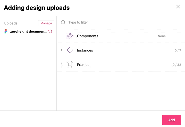The height and width of the screenshot is (127, 185).
Task: Click the Uploads section heading
Action: click(x=11, y=23)
